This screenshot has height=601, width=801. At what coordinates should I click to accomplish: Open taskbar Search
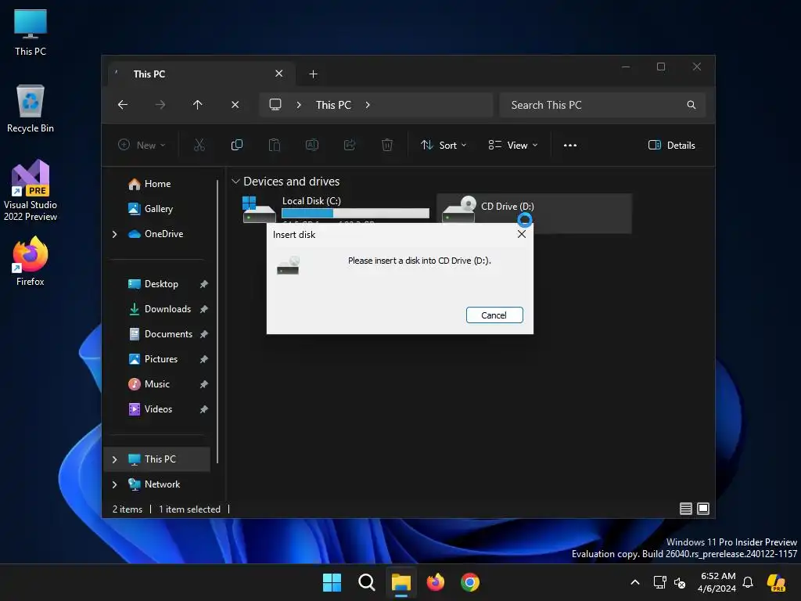(x=366, y=582)
